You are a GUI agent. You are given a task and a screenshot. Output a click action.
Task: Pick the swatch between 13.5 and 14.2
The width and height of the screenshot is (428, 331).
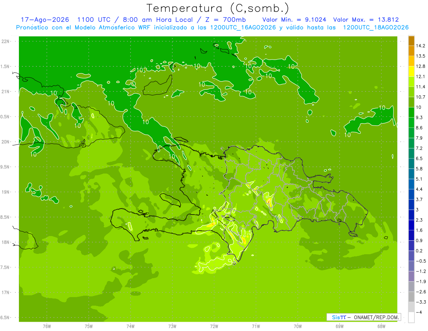pos(411,51)
